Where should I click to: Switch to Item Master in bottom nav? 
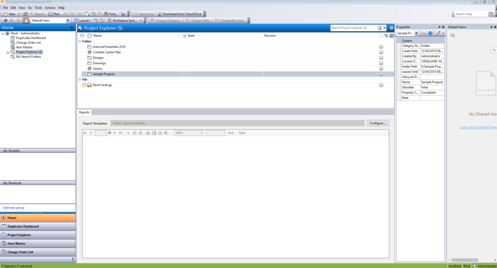pyautogui.click(x=38, y=244)
